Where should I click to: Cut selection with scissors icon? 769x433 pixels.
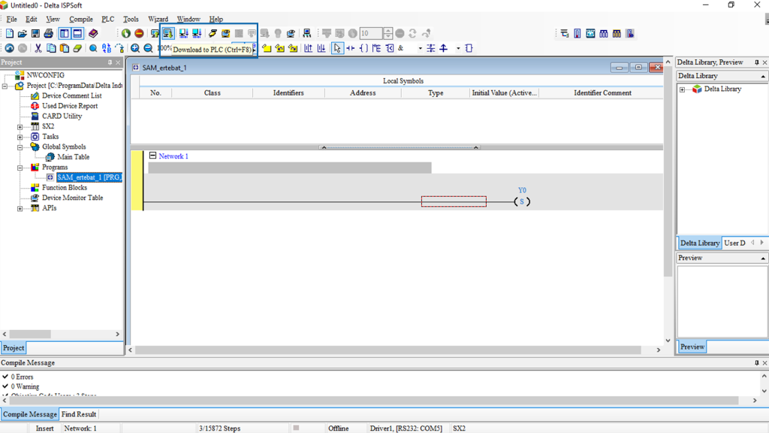pyautogui.click(x=38, y=48)
